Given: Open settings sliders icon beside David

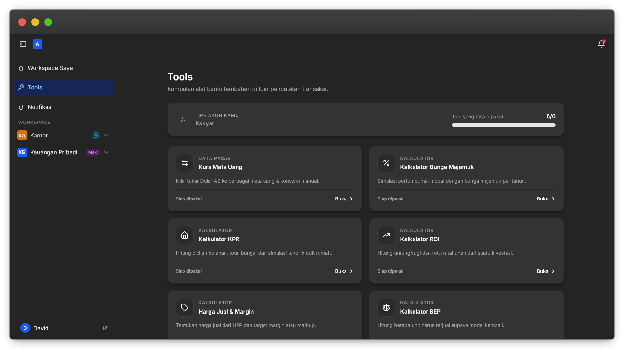Looking at the screenshot, I should pyautogui.click(x=105, y=328).
